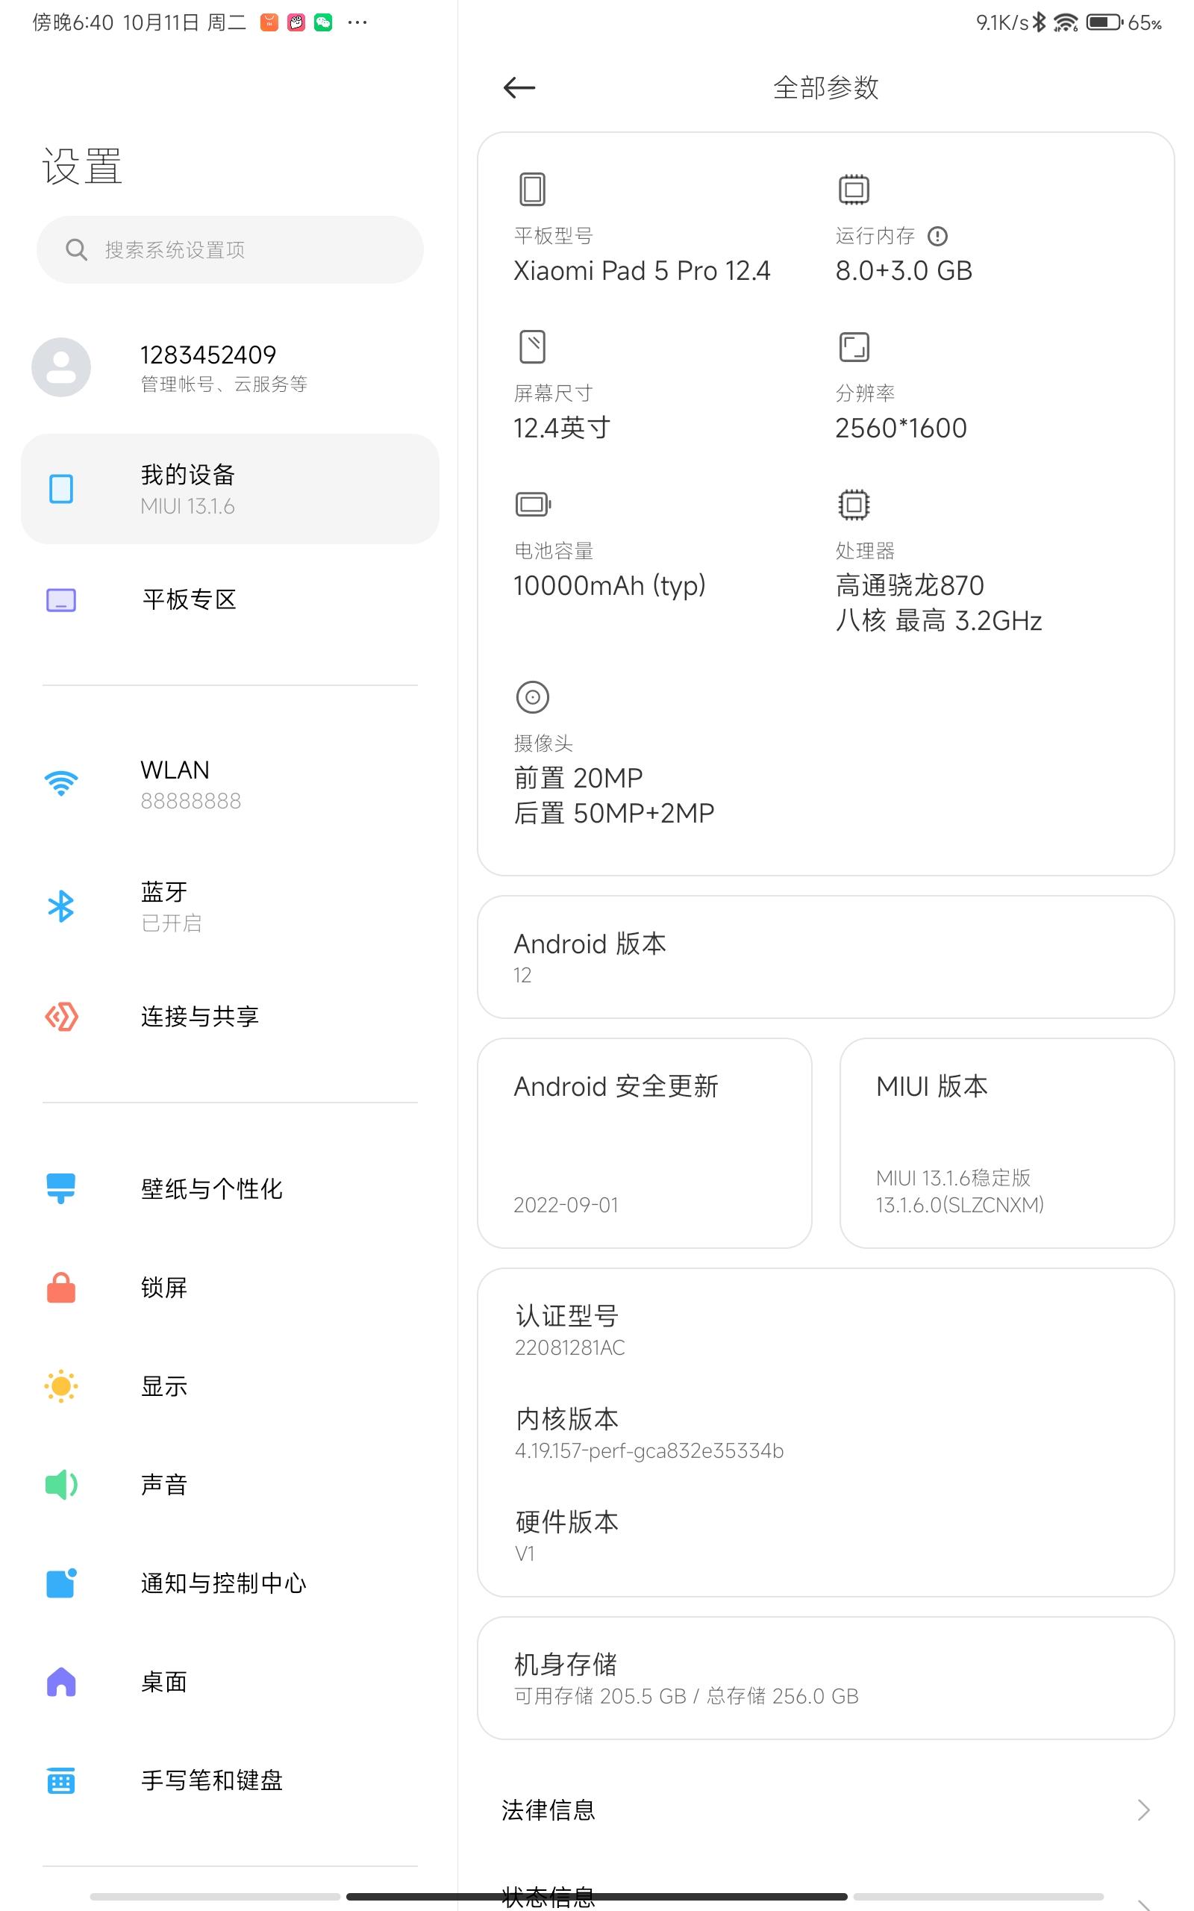
Task: Tap the 设置 heading
Action: 82,166
